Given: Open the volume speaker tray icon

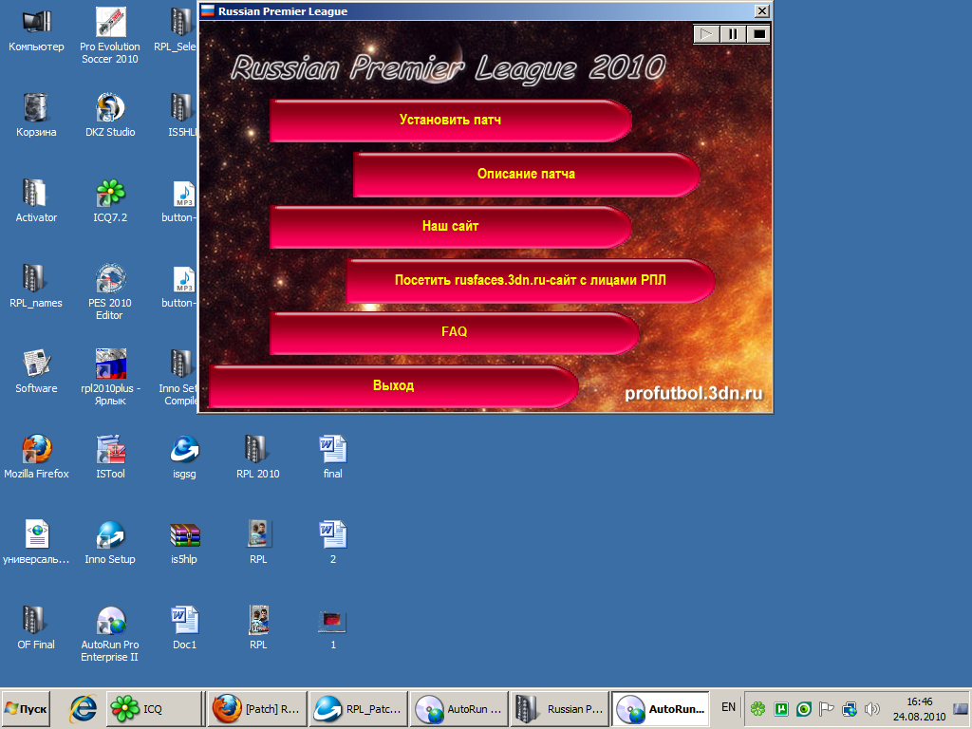Looking at the screenshot, I should click(x=871, y=708).
